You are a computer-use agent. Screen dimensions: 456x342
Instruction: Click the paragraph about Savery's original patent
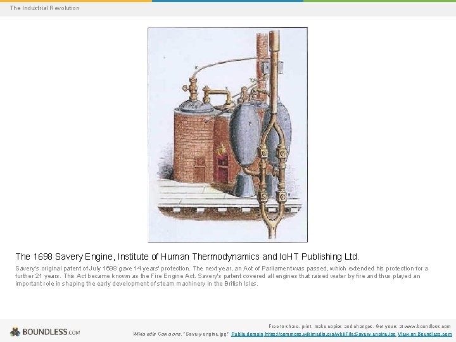pyautogui.click(x=221, y=275)
